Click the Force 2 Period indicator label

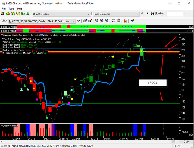pos(8,31)
